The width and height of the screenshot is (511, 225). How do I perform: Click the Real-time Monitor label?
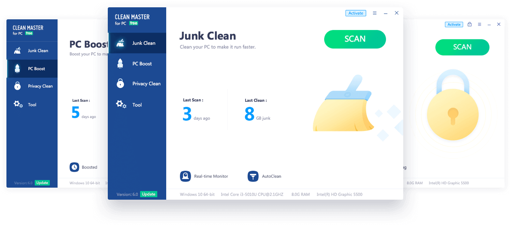click(x=211, y=176)
